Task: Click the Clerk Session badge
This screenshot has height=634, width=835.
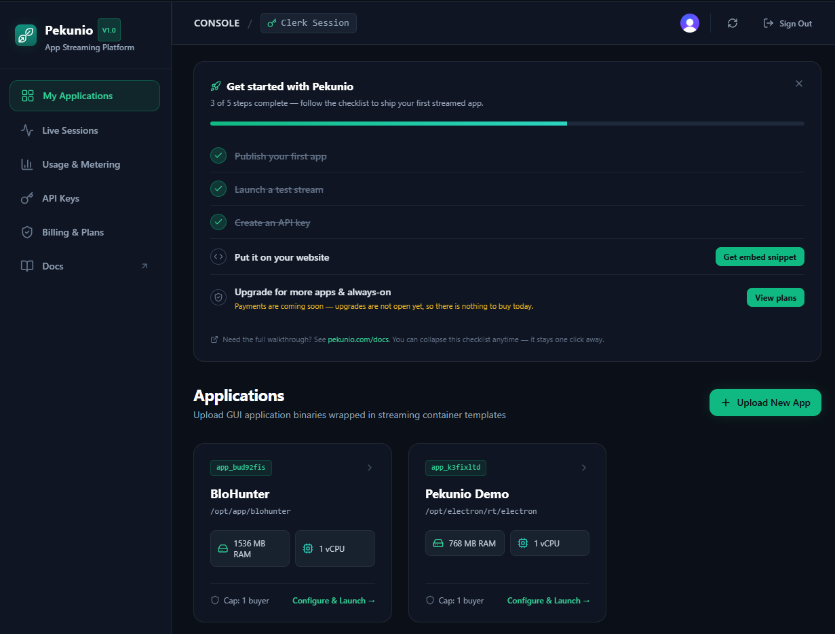Action: [309, 23]
